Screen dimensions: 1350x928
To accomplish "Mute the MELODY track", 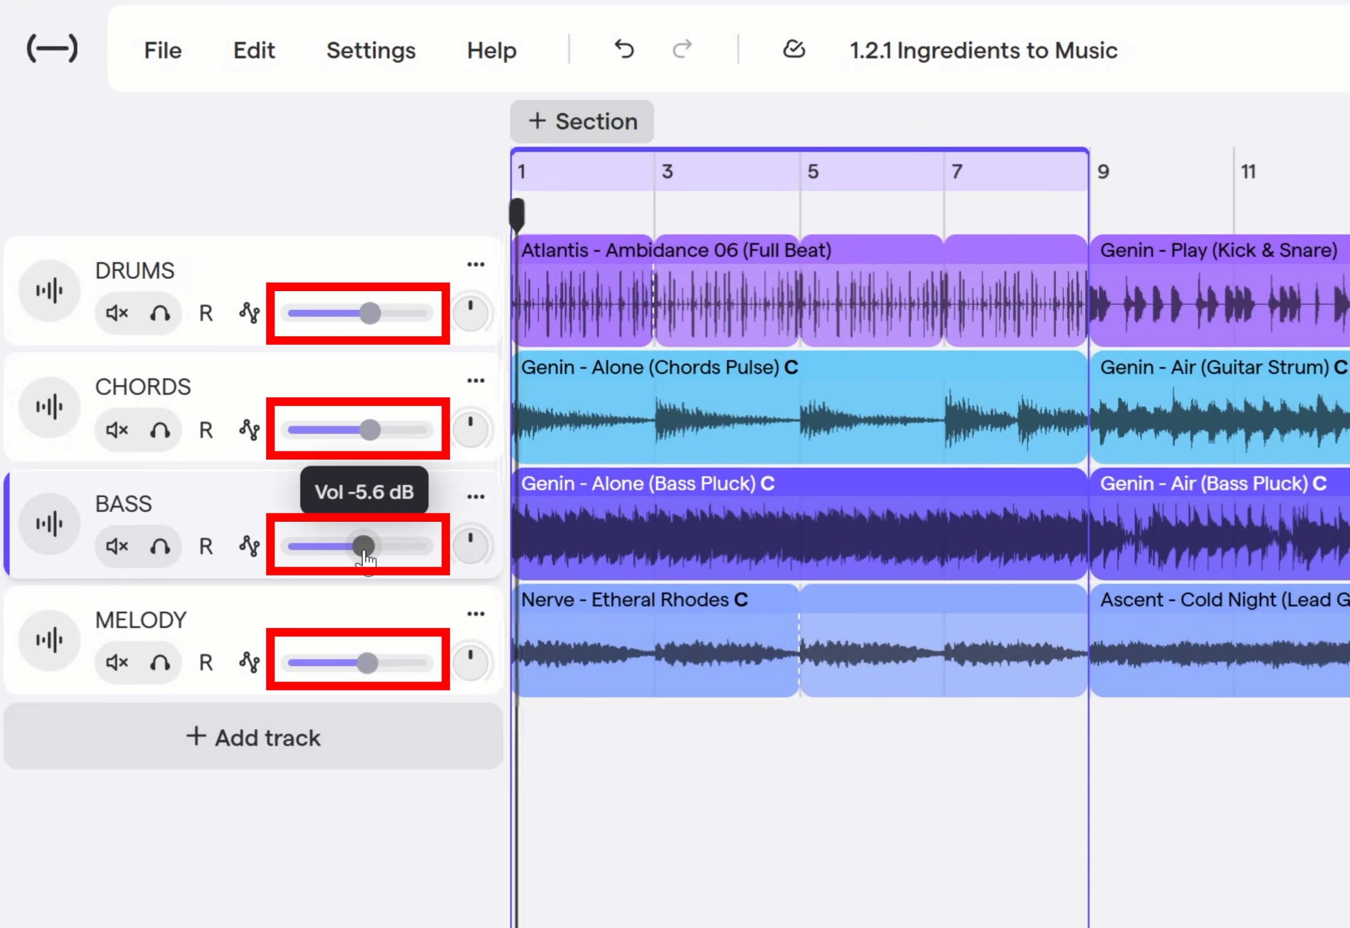I will (117, 662).
